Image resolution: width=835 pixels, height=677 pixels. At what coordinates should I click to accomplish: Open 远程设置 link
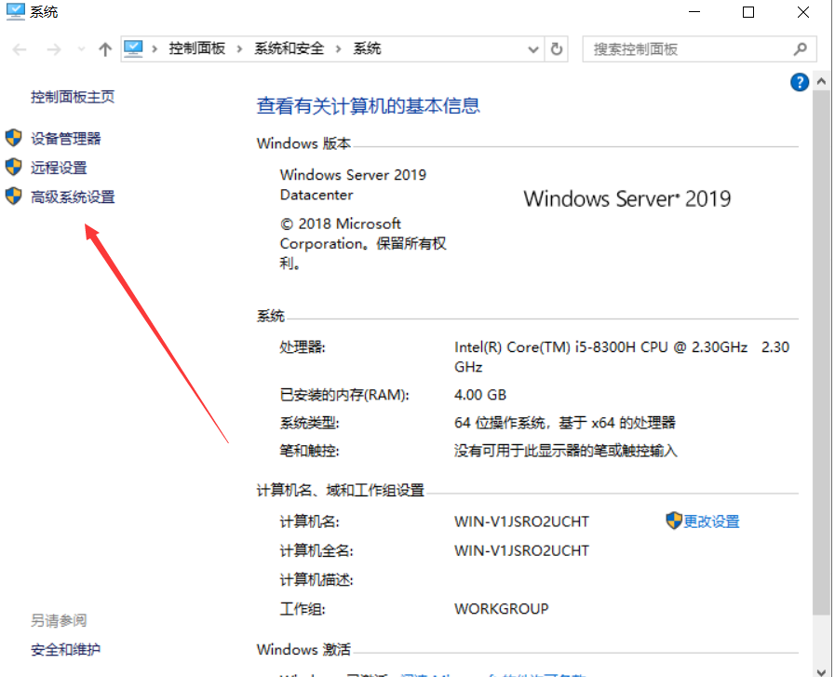(x=59, y=168)
